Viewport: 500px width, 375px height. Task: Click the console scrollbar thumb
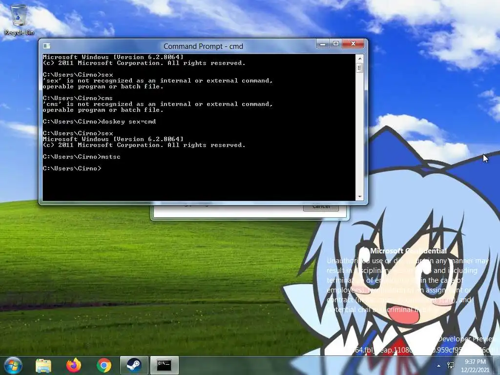pyautogui.click(x=360, y=68)
